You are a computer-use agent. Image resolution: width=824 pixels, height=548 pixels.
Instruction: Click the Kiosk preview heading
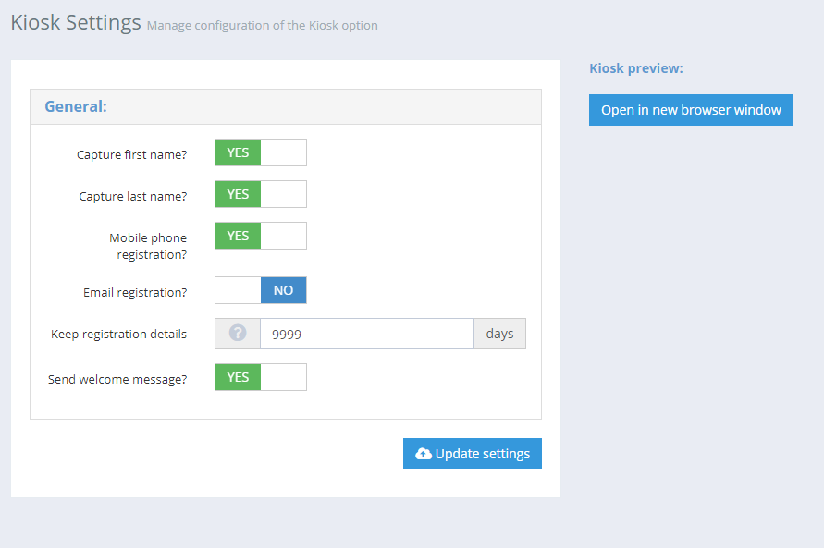(x=636, y=68)
